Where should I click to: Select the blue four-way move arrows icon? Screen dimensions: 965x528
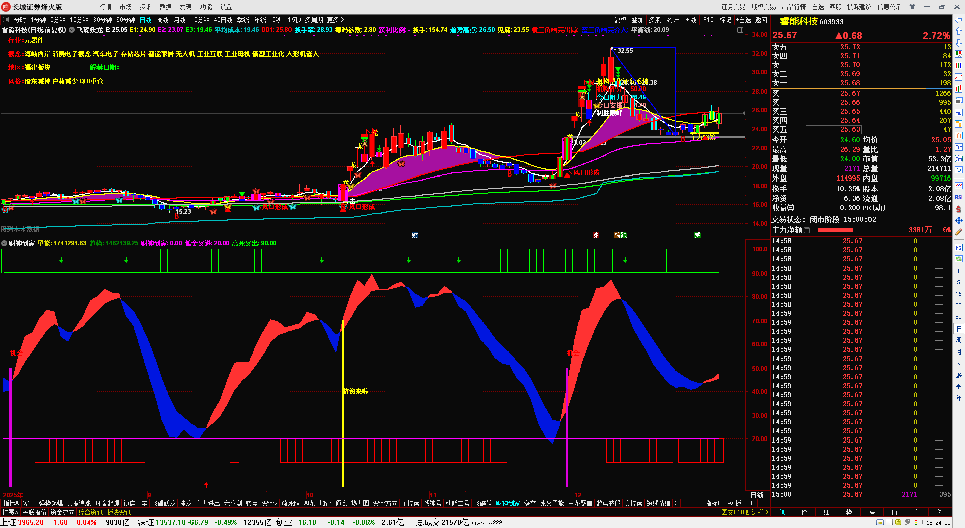tap(959, 220)
